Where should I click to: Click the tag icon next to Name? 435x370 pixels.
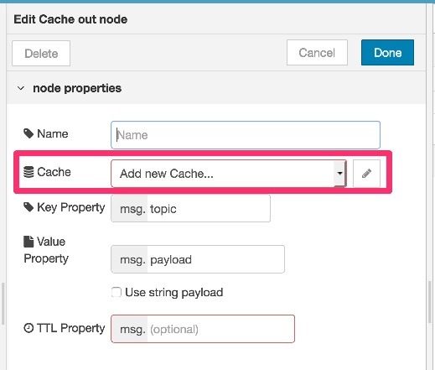pos(28,133)
